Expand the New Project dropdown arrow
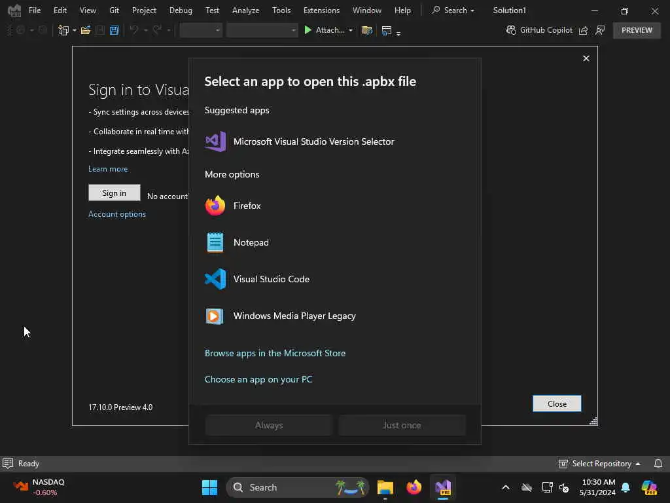 point(75,30)
